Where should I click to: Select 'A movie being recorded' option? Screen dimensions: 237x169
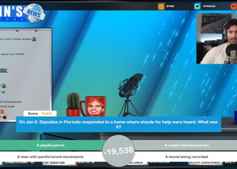coord(186,157)
